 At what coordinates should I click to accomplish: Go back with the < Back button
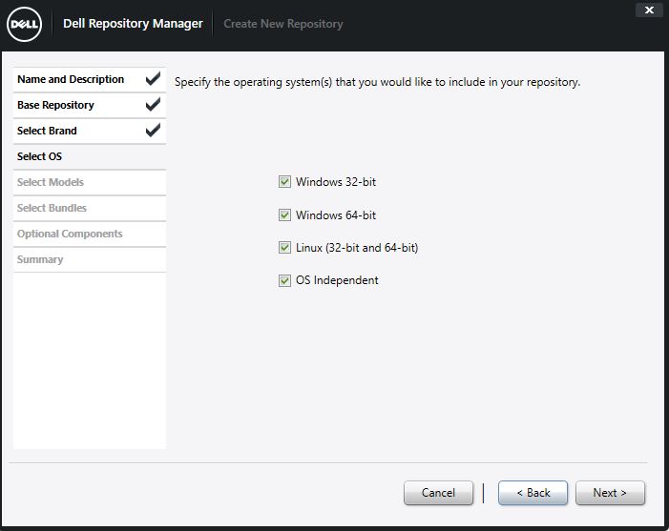click(x=533, y=493)
